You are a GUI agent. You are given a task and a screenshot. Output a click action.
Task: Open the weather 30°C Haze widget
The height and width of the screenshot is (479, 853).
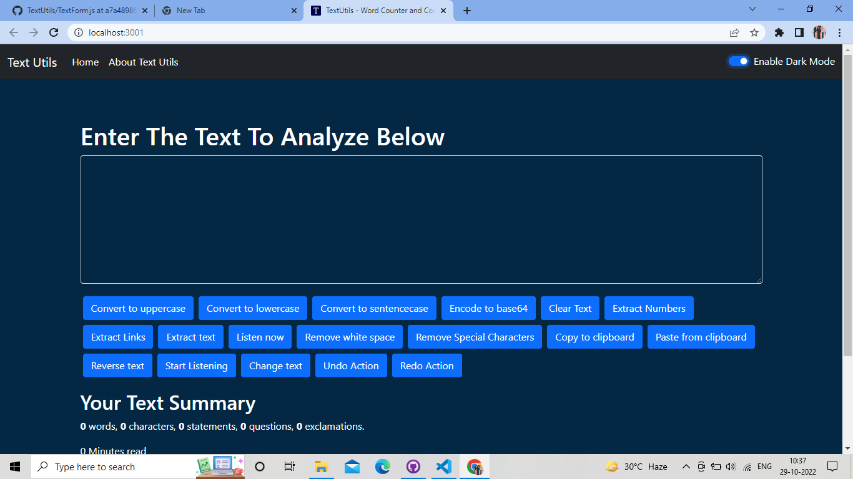click(636, 467)
